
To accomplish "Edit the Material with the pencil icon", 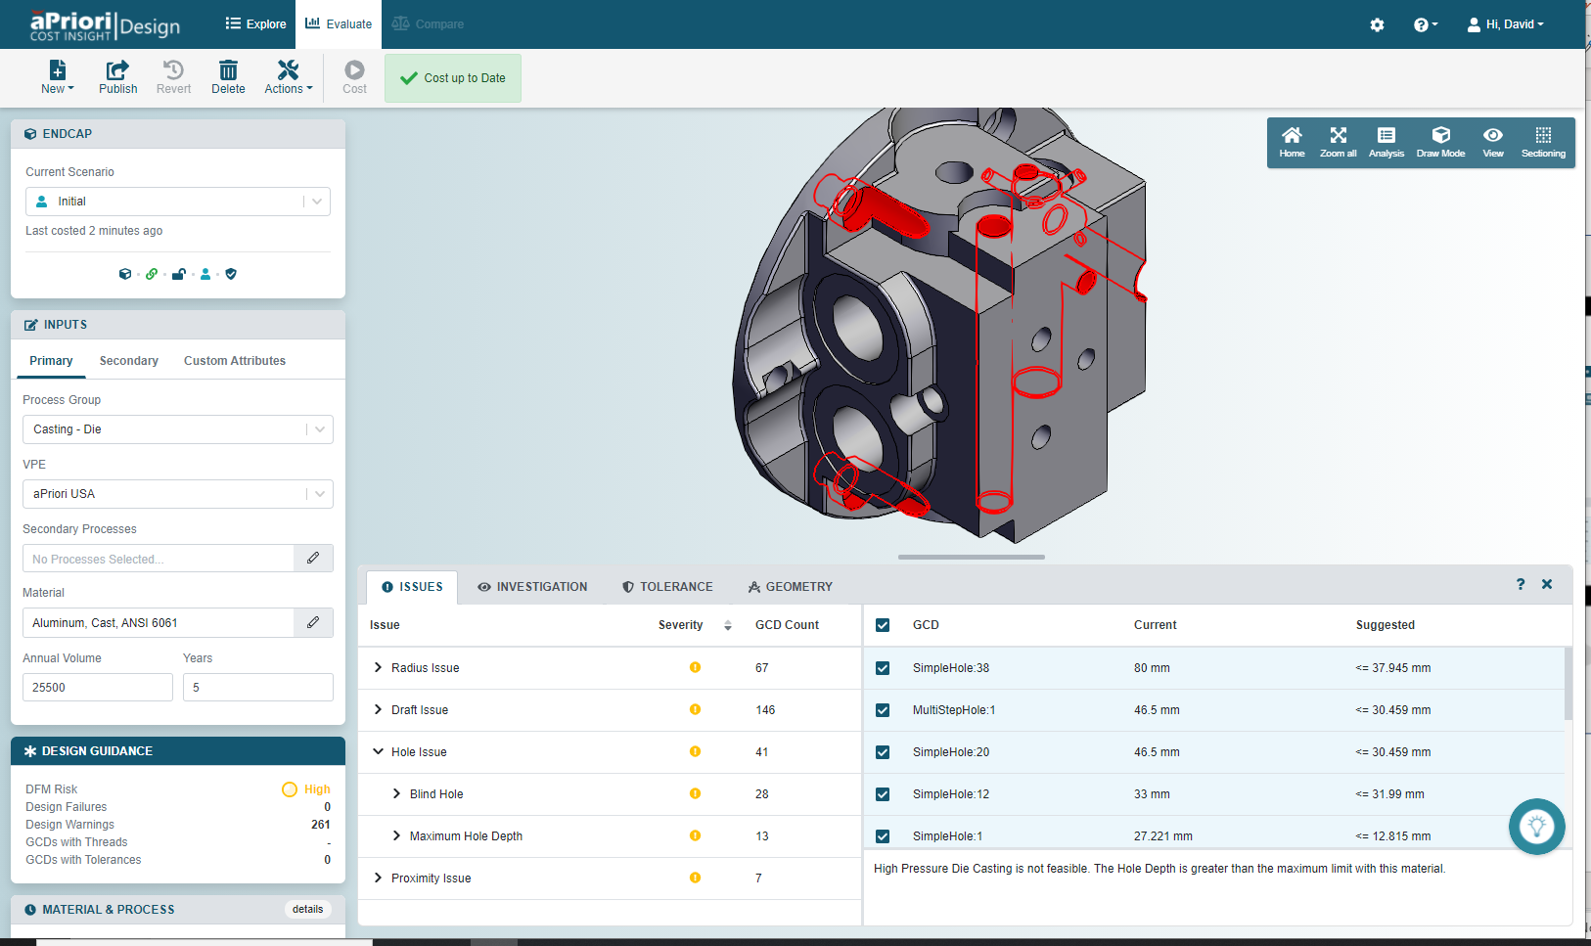I will [312, 622].
